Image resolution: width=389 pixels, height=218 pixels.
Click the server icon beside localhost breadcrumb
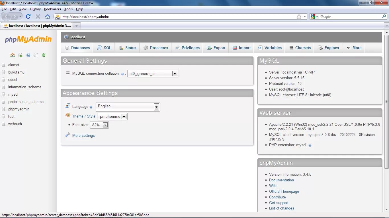[x=66, y=37]
